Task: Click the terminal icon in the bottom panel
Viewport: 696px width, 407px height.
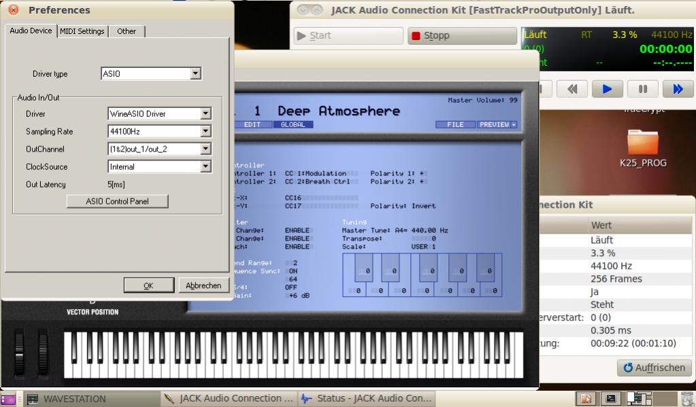Action: [x=611, y=399]
